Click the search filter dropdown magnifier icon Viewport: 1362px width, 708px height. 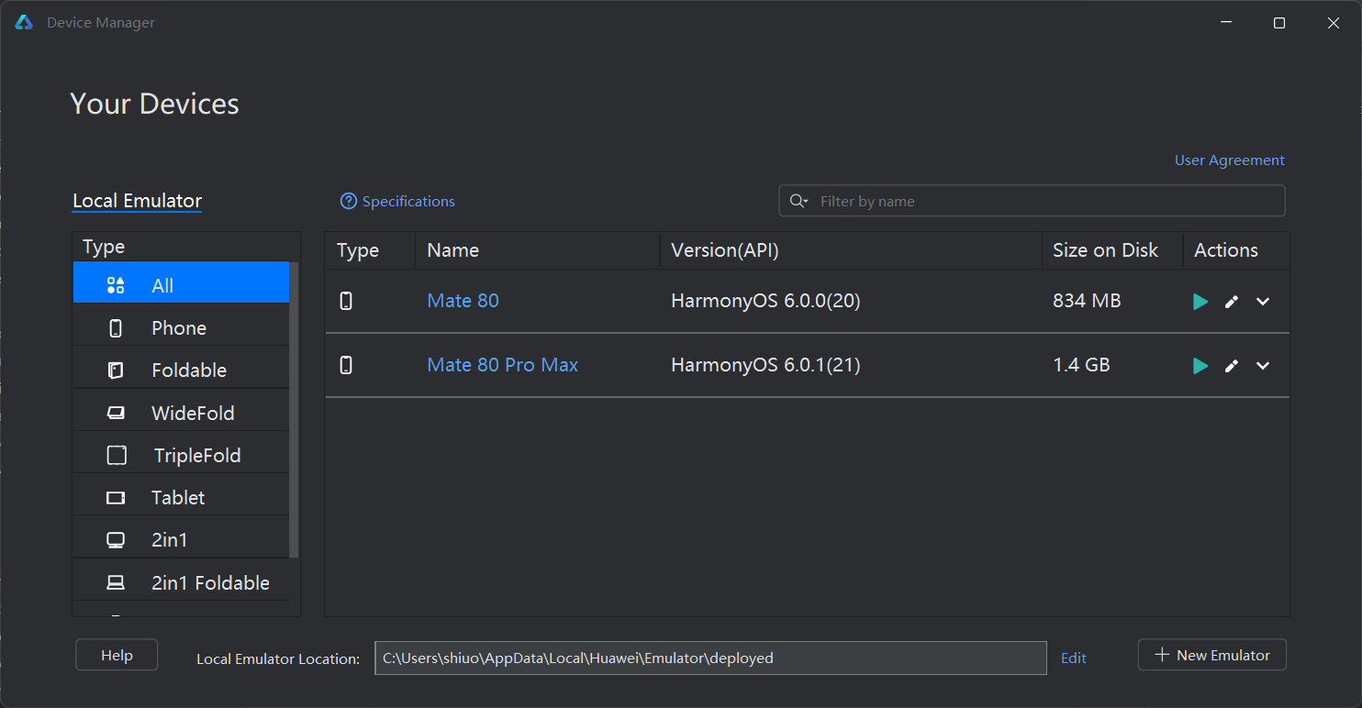coord(798,201)
